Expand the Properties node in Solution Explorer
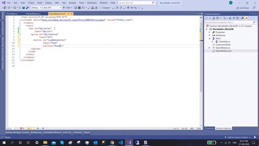This screenshot has width=259, height=146. coord(210,32)
